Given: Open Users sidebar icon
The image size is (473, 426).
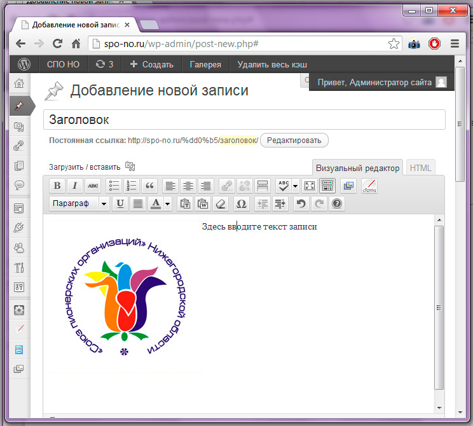Looking at the screenshot, I should 19,248.
